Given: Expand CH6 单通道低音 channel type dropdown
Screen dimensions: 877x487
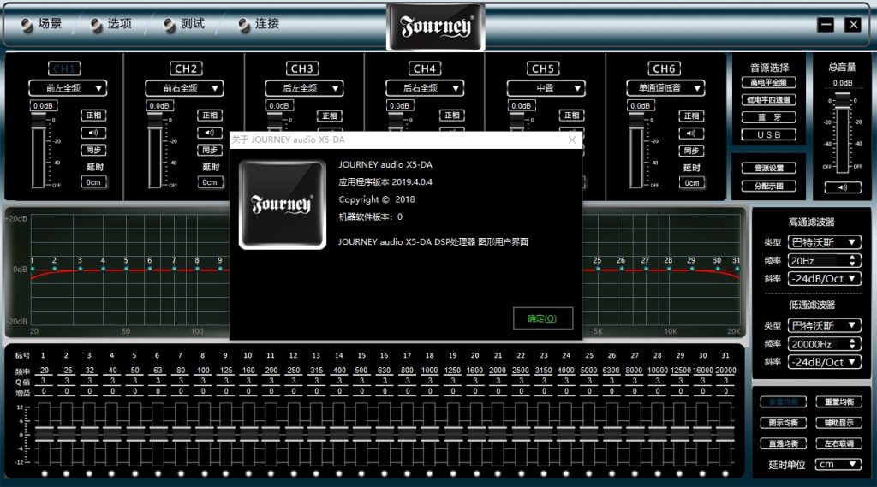Looking at the screenshot, I should coord(665,88).
